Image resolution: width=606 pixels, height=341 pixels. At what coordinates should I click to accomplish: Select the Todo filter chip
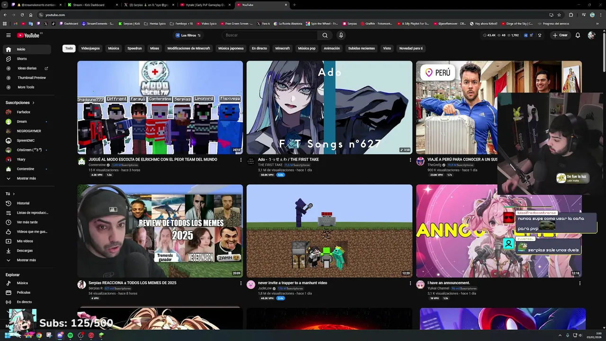(69, 48)
